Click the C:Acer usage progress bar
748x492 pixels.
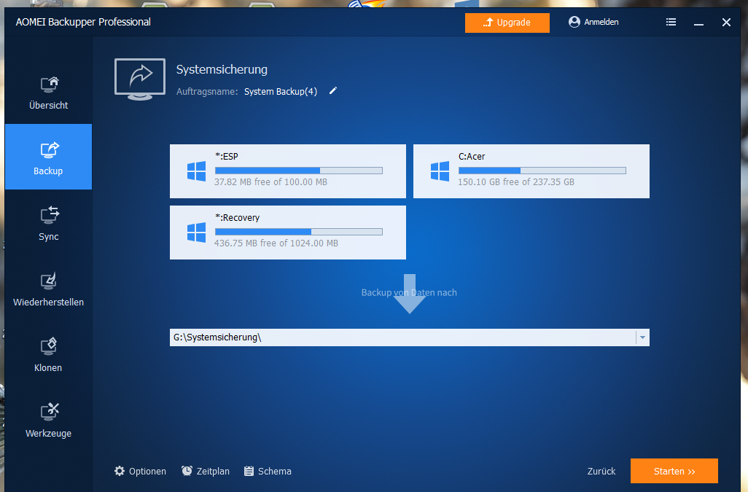542,171
